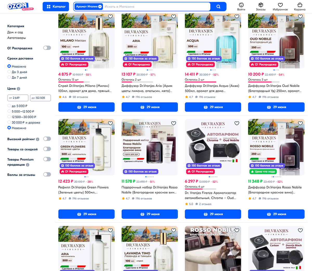Toggle Баллы за отзывы filter
312x271 pixels.
coord(47,175)
